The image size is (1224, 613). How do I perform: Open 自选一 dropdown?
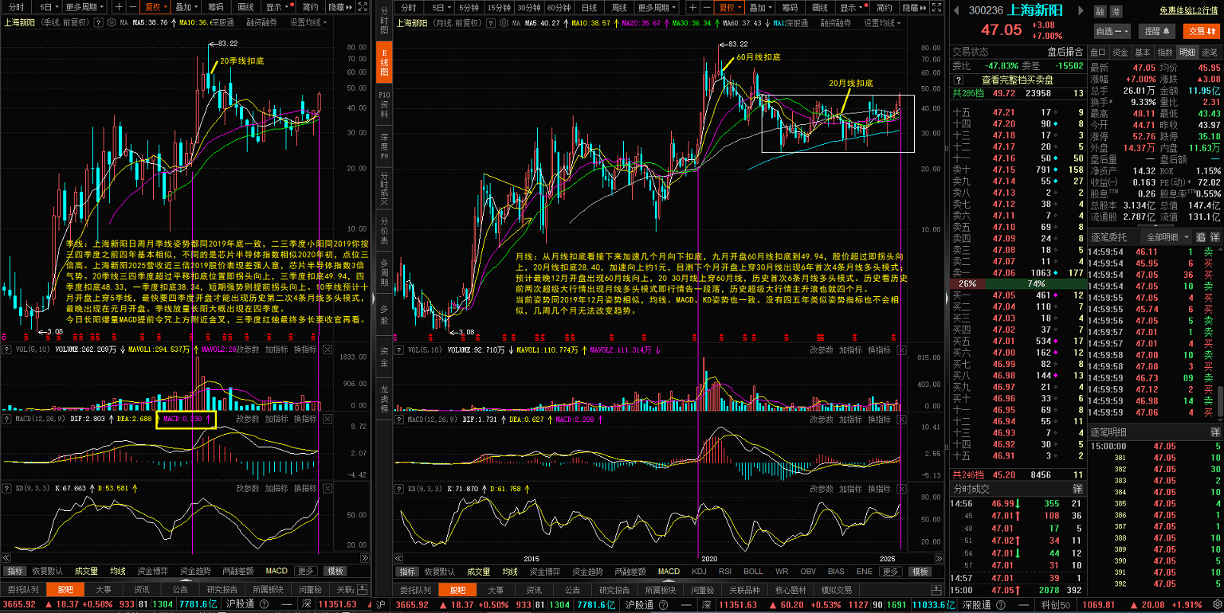(1112, 31)
